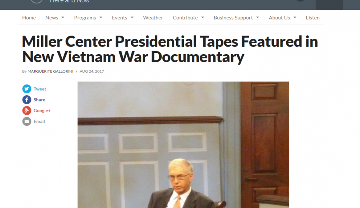The height and width of the screenshot is (208, 360).
Task: Go to the Home menu item
Action: click(x=29, y=18)
